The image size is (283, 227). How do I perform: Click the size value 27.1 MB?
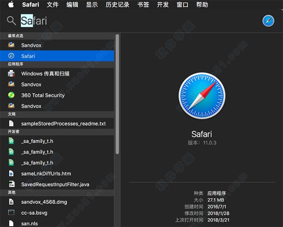tap(216, 200)
